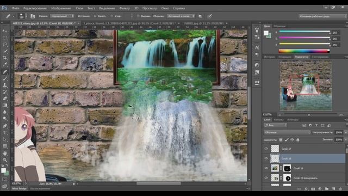Enable the Выравн. checkbox
The image size is (348, 196).
click(138, 16)
